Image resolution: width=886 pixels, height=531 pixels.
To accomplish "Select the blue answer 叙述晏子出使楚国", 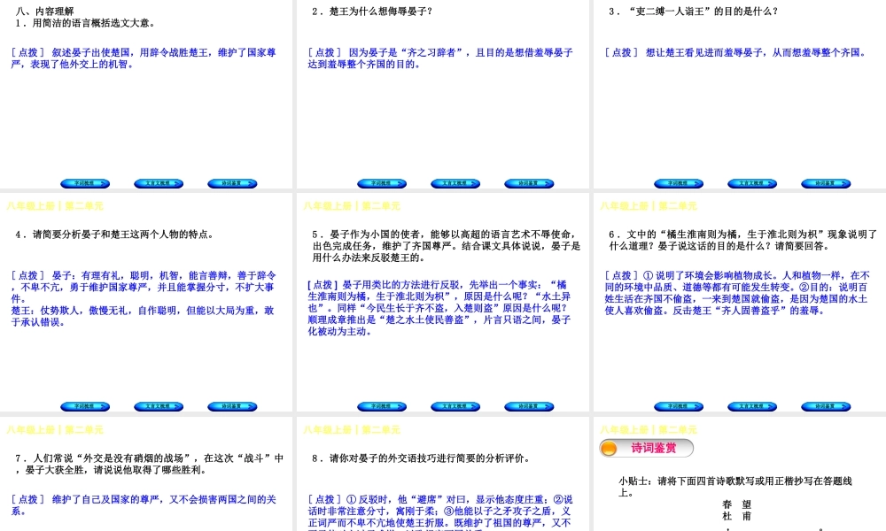I will pyautogui.click(x=144, y=58).
